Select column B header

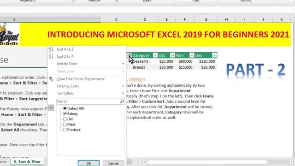click(50, 19)
